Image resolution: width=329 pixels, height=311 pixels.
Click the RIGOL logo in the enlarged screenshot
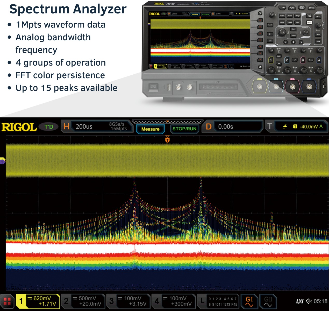(x=19, y=127)
